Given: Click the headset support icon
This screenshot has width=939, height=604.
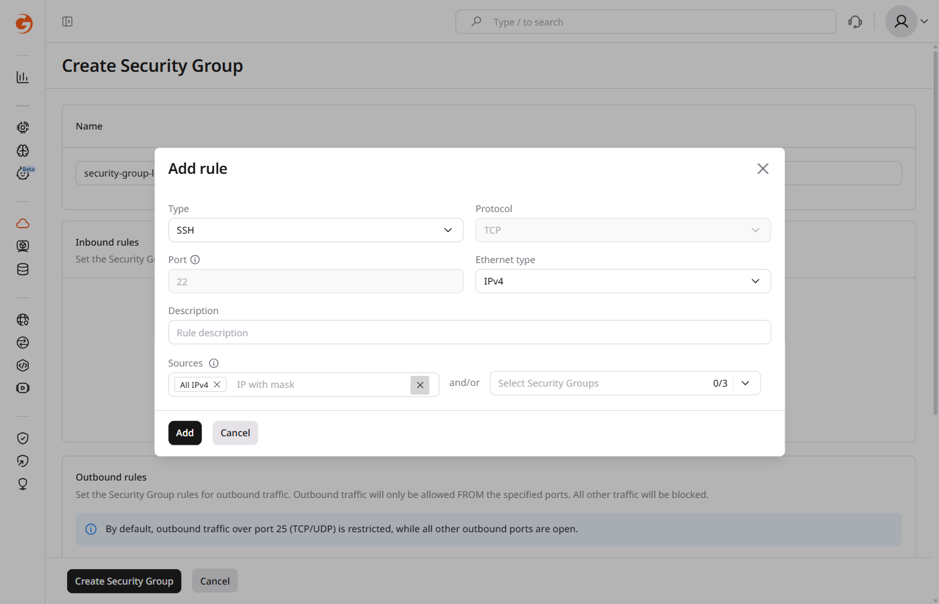Looking at the screenshot, I should point(855,22).
